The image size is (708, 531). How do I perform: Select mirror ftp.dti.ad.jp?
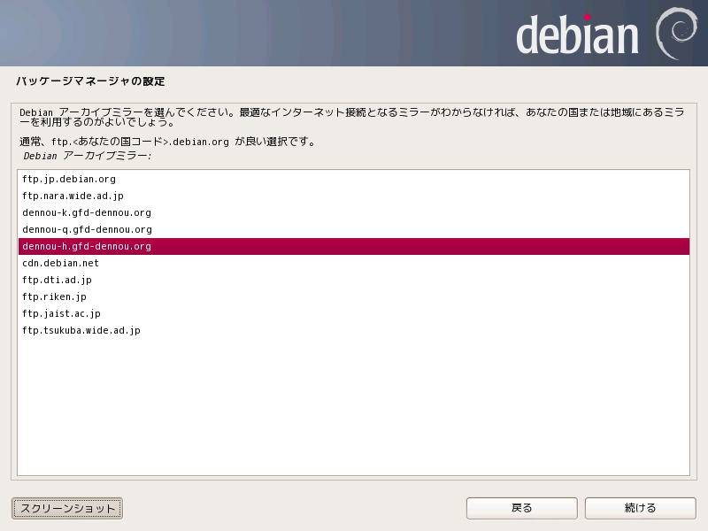coord(353,280)
